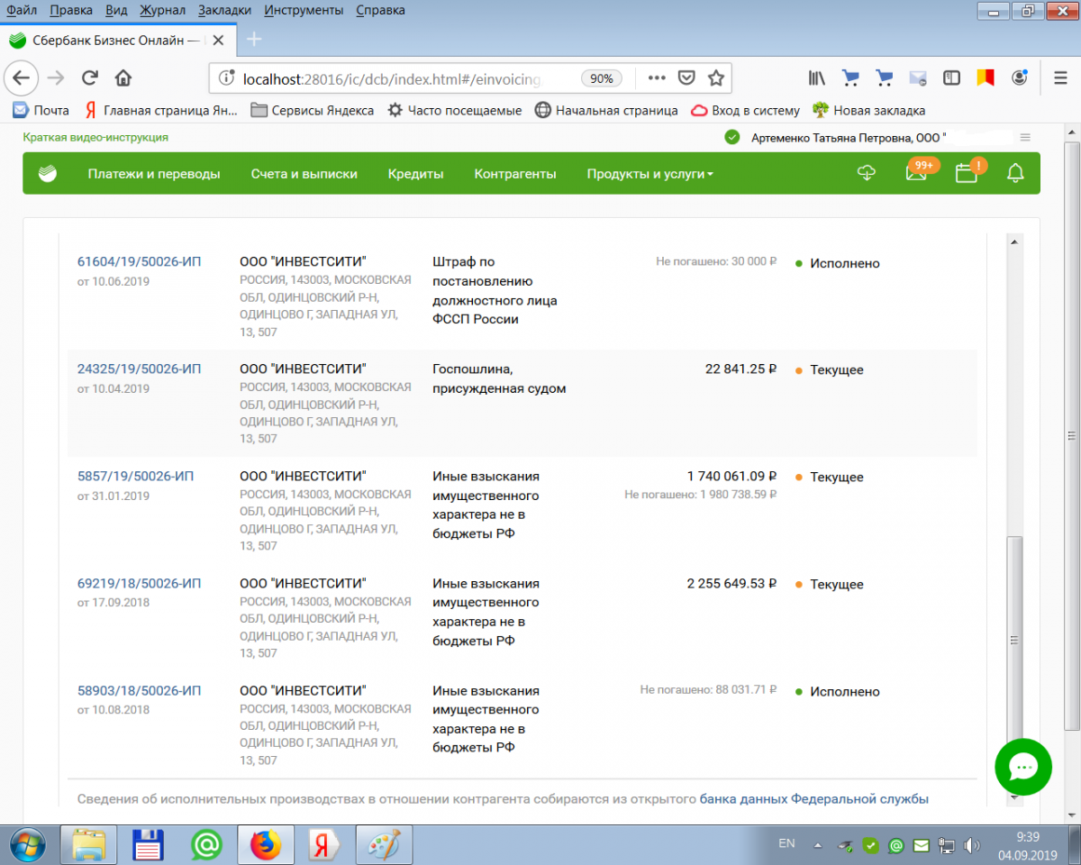Open Windows Start button
Screen dimensions: 1081x865
(30, 845)
